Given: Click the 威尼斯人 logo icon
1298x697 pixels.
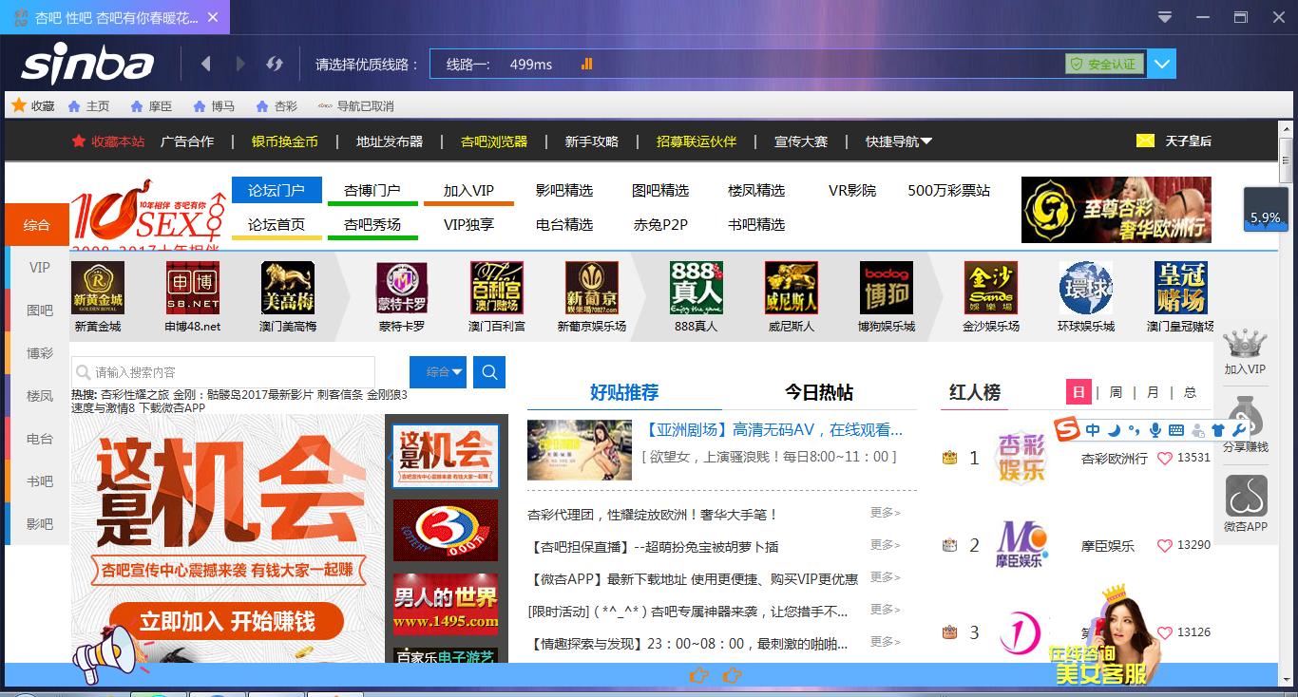Looking at the screenshot, I should pyautogui.click(x=792, y=288).
